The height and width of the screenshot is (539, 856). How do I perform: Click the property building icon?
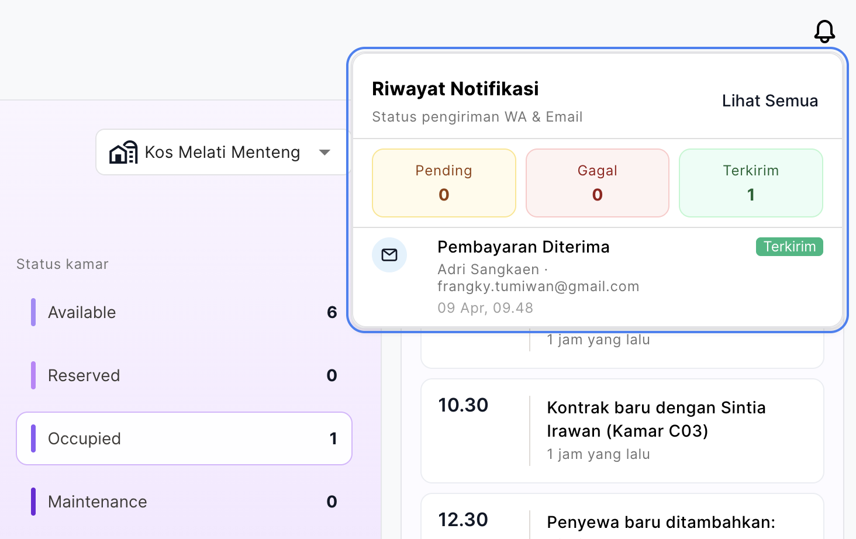coord(123,152)
